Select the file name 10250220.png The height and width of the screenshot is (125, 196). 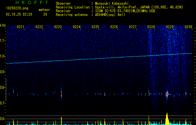(17, 8)
